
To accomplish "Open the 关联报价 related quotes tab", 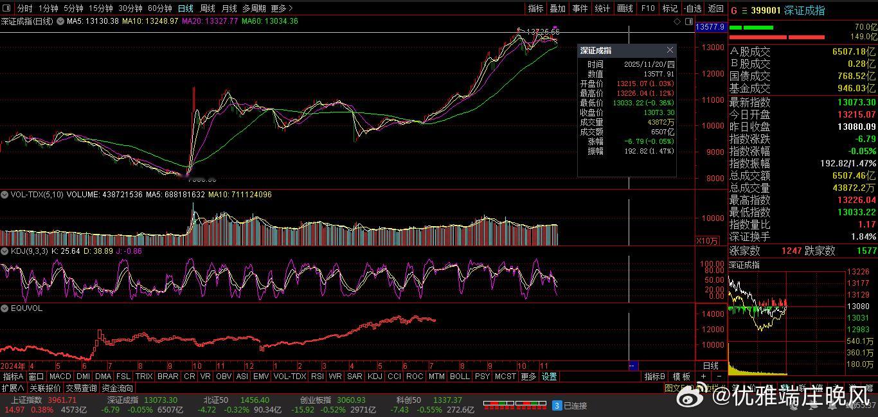I will pyautogui.click(x=45, y=388).
